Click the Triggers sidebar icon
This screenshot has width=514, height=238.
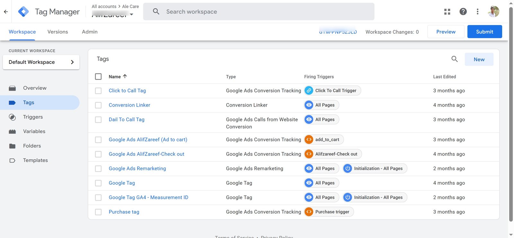pos(12,117)
